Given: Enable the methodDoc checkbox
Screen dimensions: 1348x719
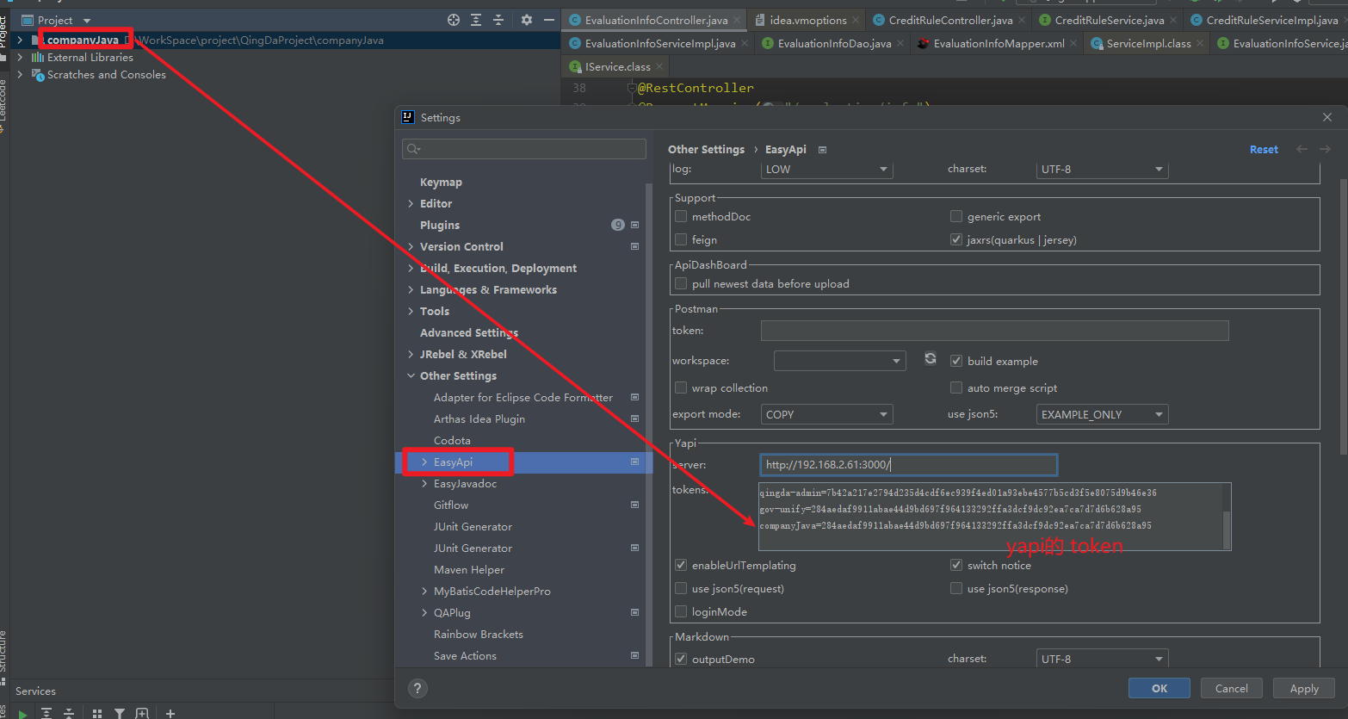Looking at the screenshot, I should pos(681,216).
